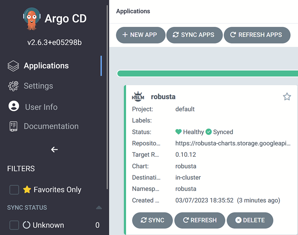Open Settings from the sidebar
This screenshot has height=235, width=298.
39,86
